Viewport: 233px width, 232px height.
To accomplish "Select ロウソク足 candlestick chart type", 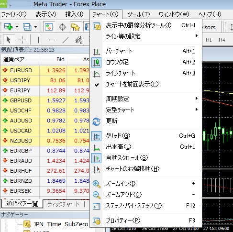I will (145, 62).
